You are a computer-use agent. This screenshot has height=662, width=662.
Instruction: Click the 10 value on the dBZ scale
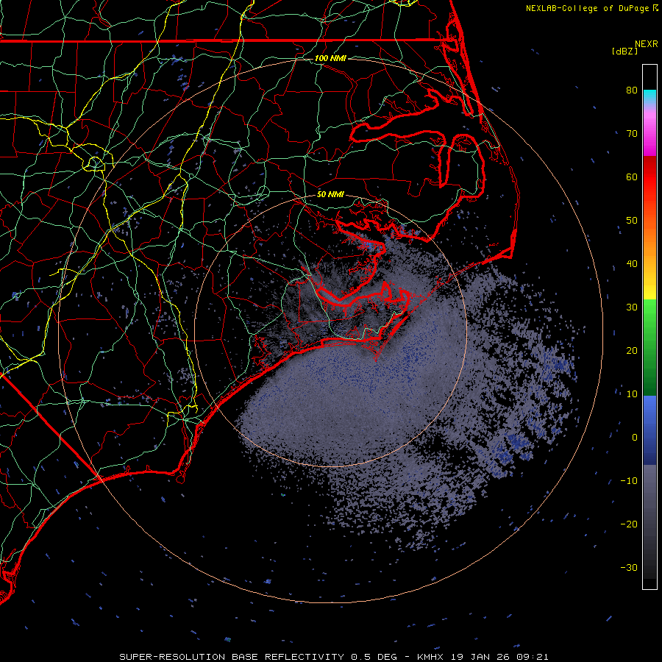[632, 394]
